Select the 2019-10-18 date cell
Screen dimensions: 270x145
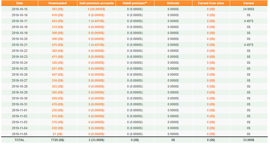(20, 27)
